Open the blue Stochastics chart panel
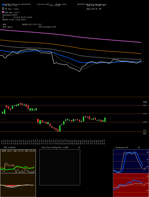Screen dimensions: 149x197 click(x=131, y=161)
